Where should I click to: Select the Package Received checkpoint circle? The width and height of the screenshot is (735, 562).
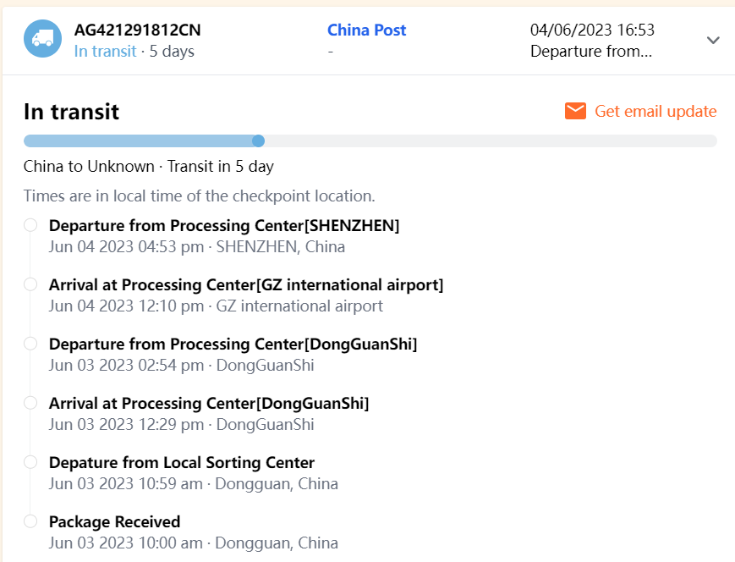pos(30,521)
